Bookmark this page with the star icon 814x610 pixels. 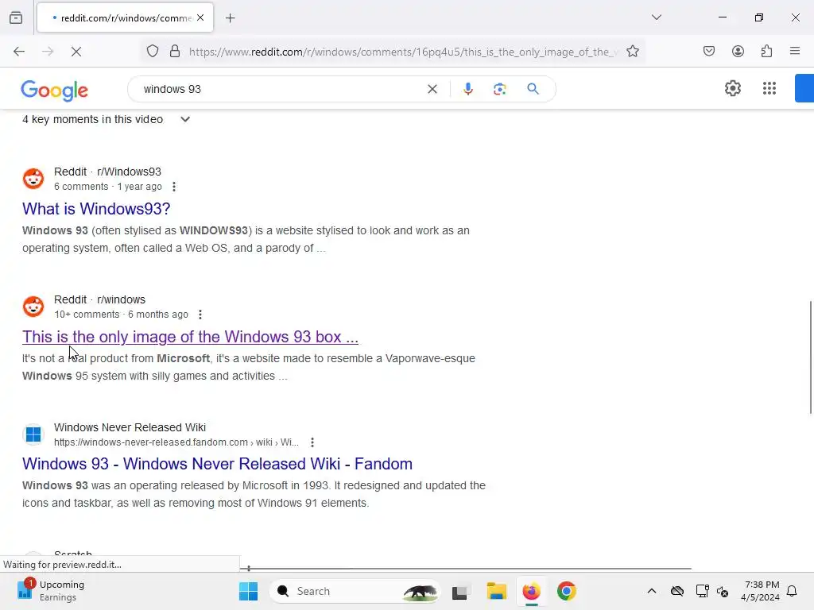[632, 52]
